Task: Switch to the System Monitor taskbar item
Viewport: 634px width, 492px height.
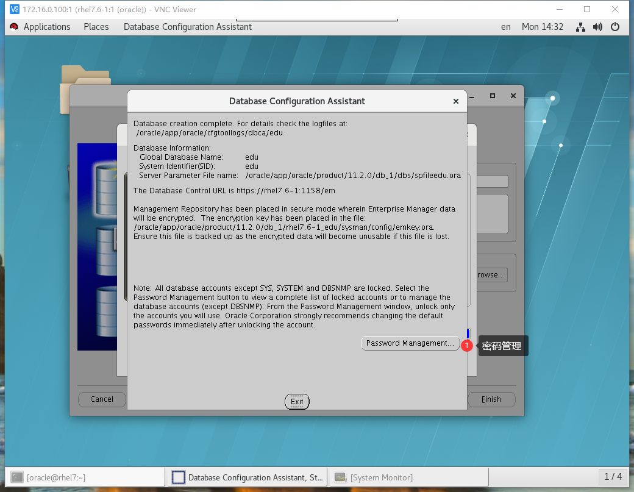Action: pyautogui.click(x=409, y=477)
